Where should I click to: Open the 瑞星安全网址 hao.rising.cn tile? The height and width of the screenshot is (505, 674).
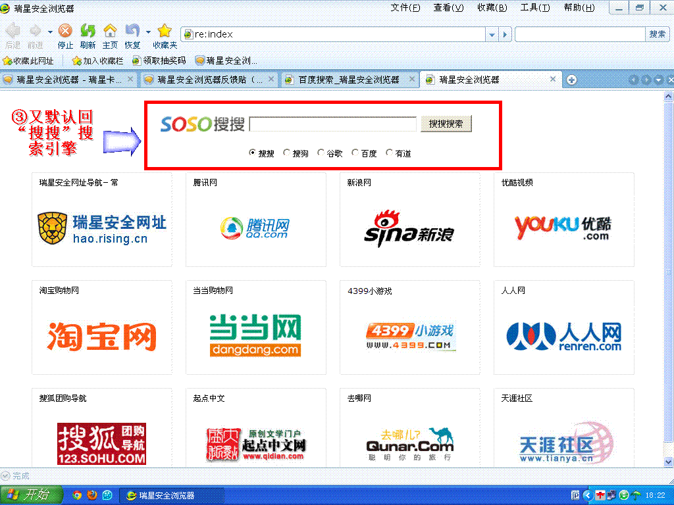tap(102, 220)
